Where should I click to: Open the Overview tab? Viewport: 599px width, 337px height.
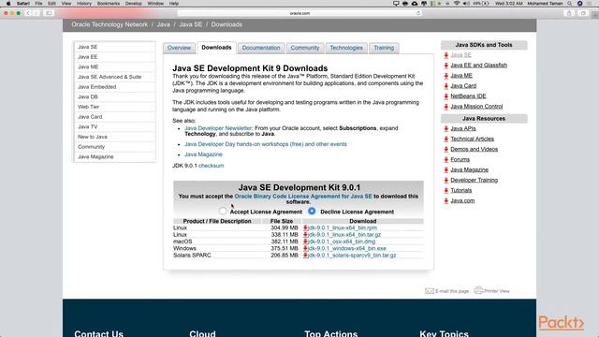tap(179, 48)
